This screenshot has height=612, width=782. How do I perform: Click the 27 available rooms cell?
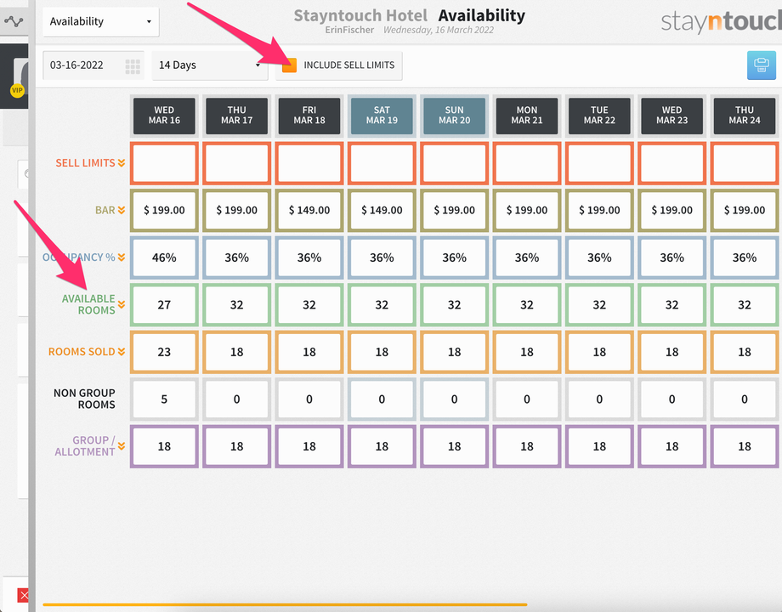click(x=164, y=305)
